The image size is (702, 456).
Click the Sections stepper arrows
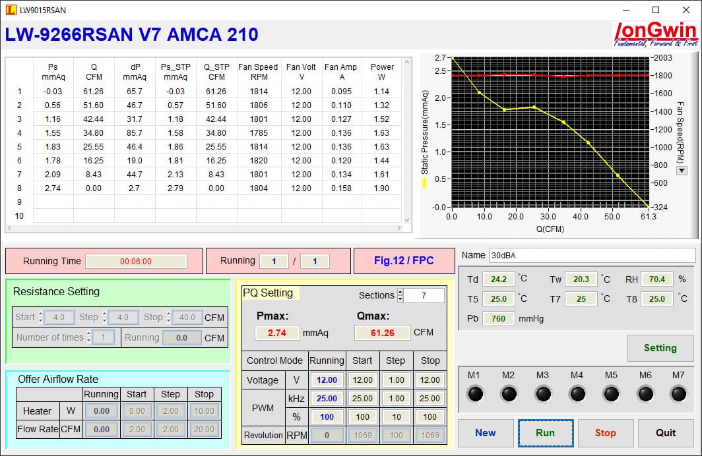400,295
